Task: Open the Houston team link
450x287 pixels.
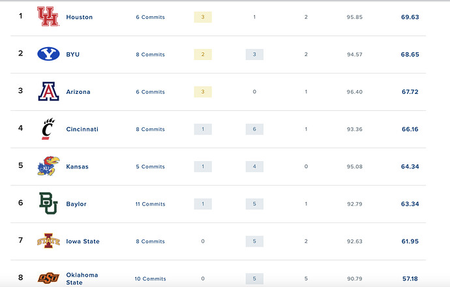Action: [79, 17]
